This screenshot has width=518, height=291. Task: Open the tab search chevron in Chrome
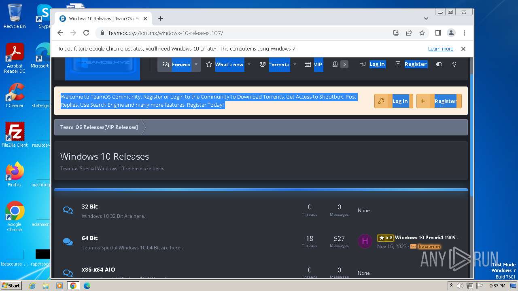[426, 19]
